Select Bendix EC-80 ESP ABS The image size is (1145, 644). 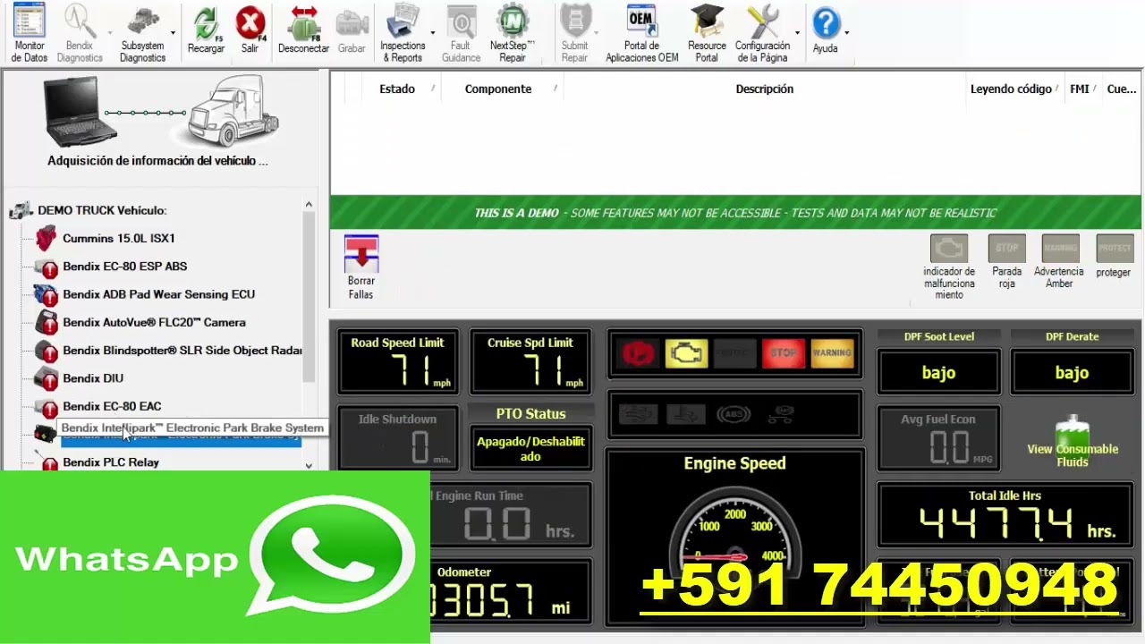click(x=125, y=267)
